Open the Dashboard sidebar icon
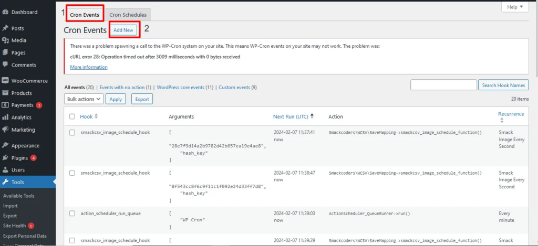This screenshot has height=246, width=538. pyautogui.click(x=5, y=12)
